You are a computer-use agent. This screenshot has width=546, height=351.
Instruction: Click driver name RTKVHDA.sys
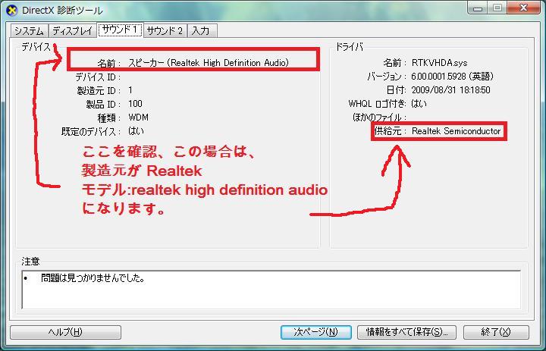pos(439,63)
